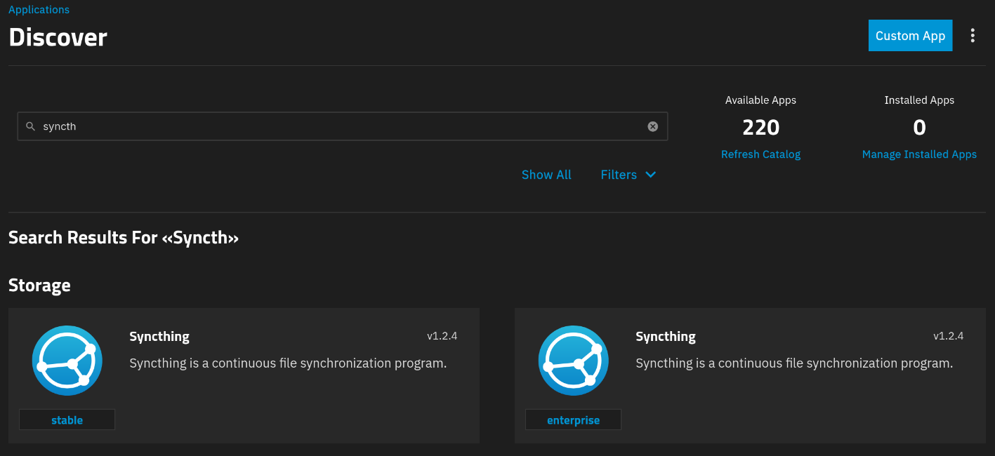Screen dimensions: 995x456
Task: Click the Applications breadcrumb link
Action: [x=39, y=10]
